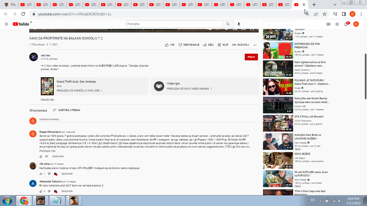Screen dimensions: 367x206
Task: Click the address bar URL
Action: [x=75, y=14]
